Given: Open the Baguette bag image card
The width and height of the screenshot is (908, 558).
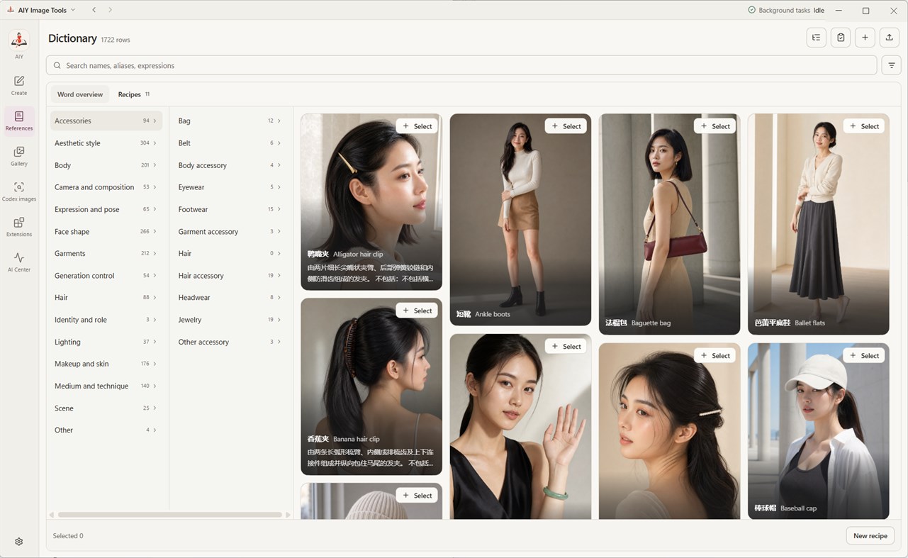Looking at the screenshot, I should click(x=669, y=224).
